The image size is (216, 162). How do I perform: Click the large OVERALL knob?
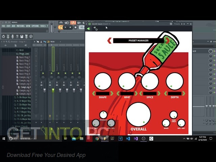(138, 115)
